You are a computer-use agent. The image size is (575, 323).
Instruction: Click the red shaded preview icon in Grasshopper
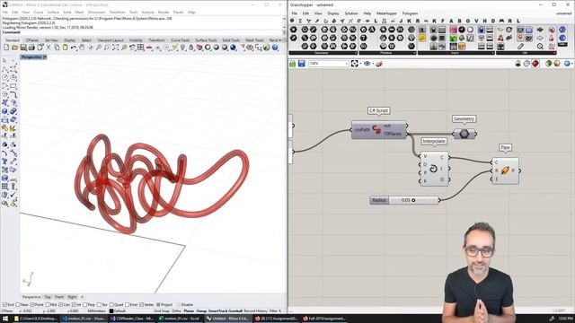pyautogui.click(x=535, y=64)
